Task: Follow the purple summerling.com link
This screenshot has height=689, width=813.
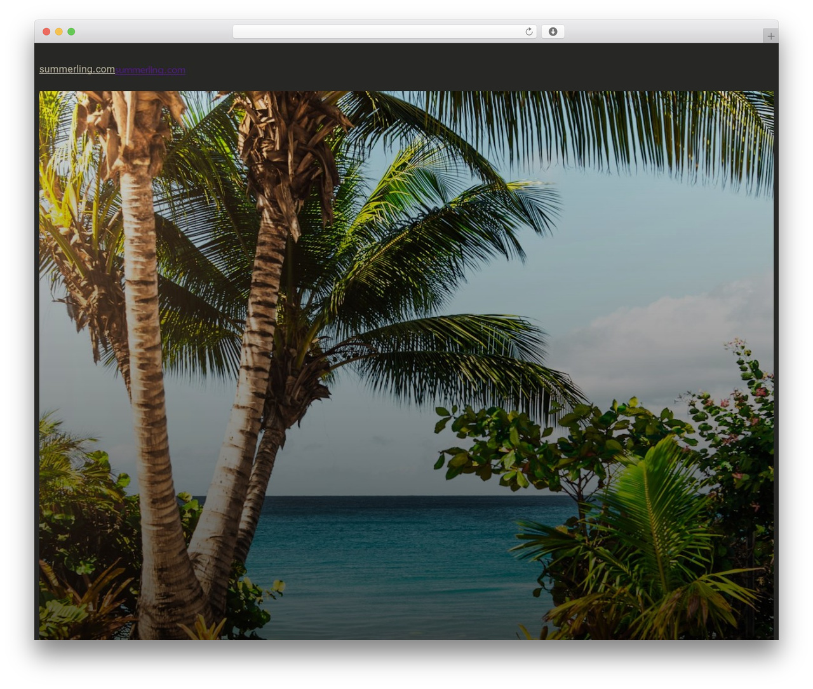Action: [151, 70]
